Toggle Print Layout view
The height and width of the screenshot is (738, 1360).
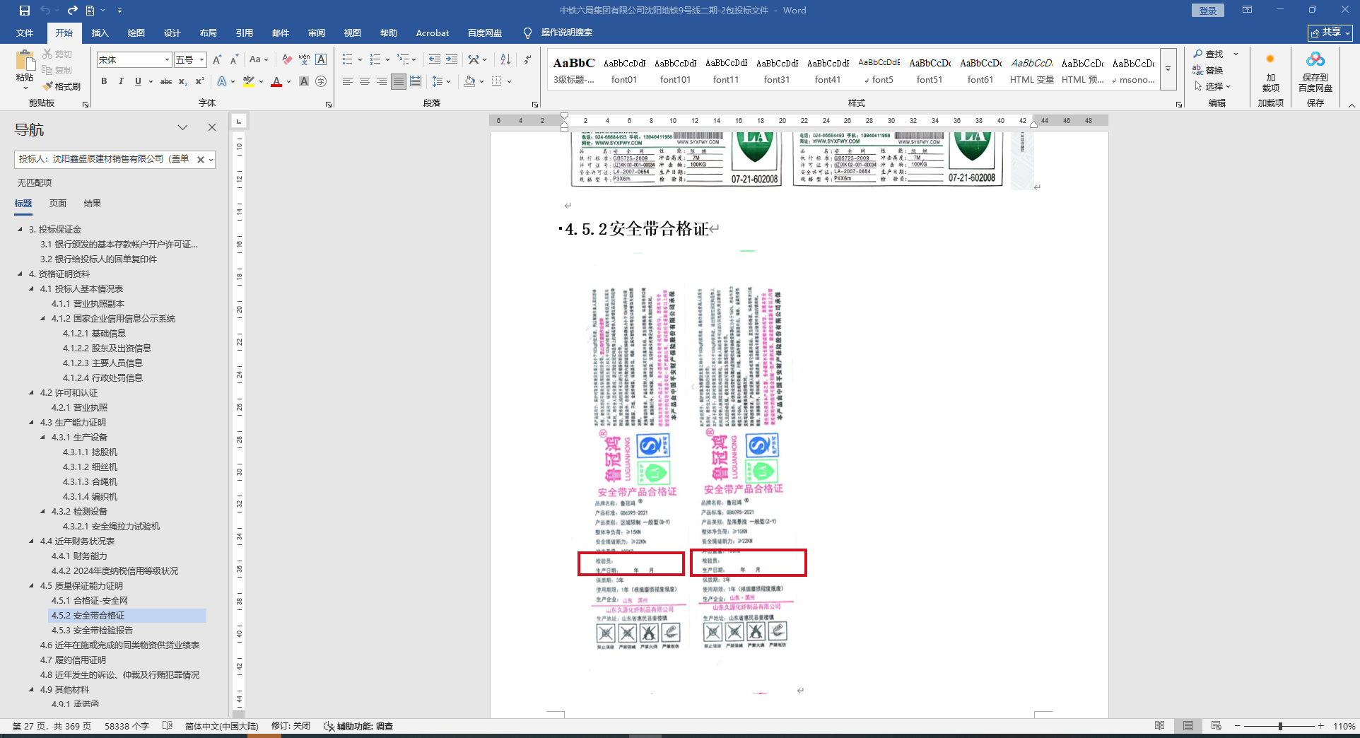coord(1188,726)
